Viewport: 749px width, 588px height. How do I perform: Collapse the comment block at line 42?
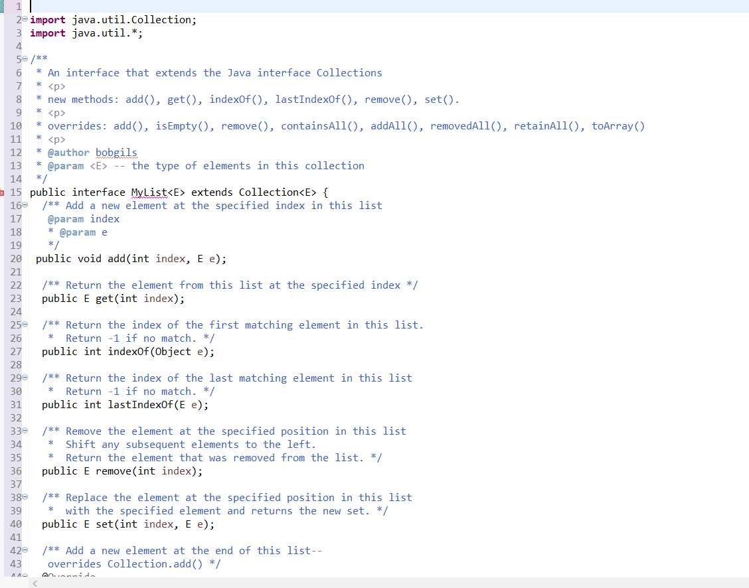click(x=25, y=550)
